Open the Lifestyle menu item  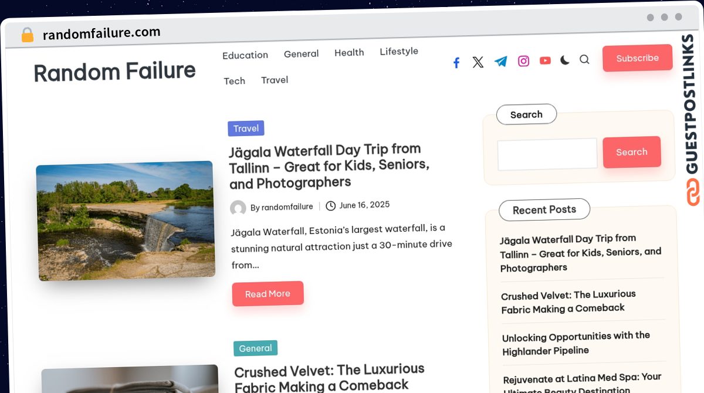point(399,52)
